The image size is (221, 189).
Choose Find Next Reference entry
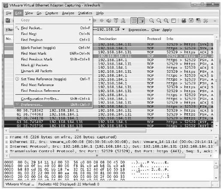[x=53, y=85]
